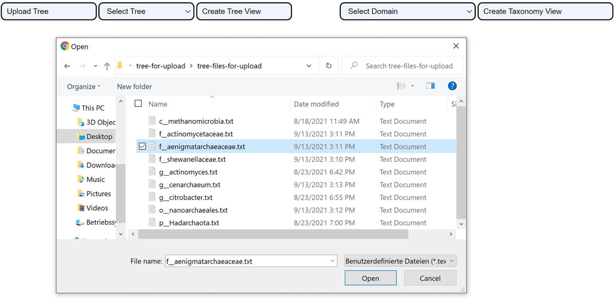Change view with the view icon
This screenshot has height=300, width=616.
(401, 86)
